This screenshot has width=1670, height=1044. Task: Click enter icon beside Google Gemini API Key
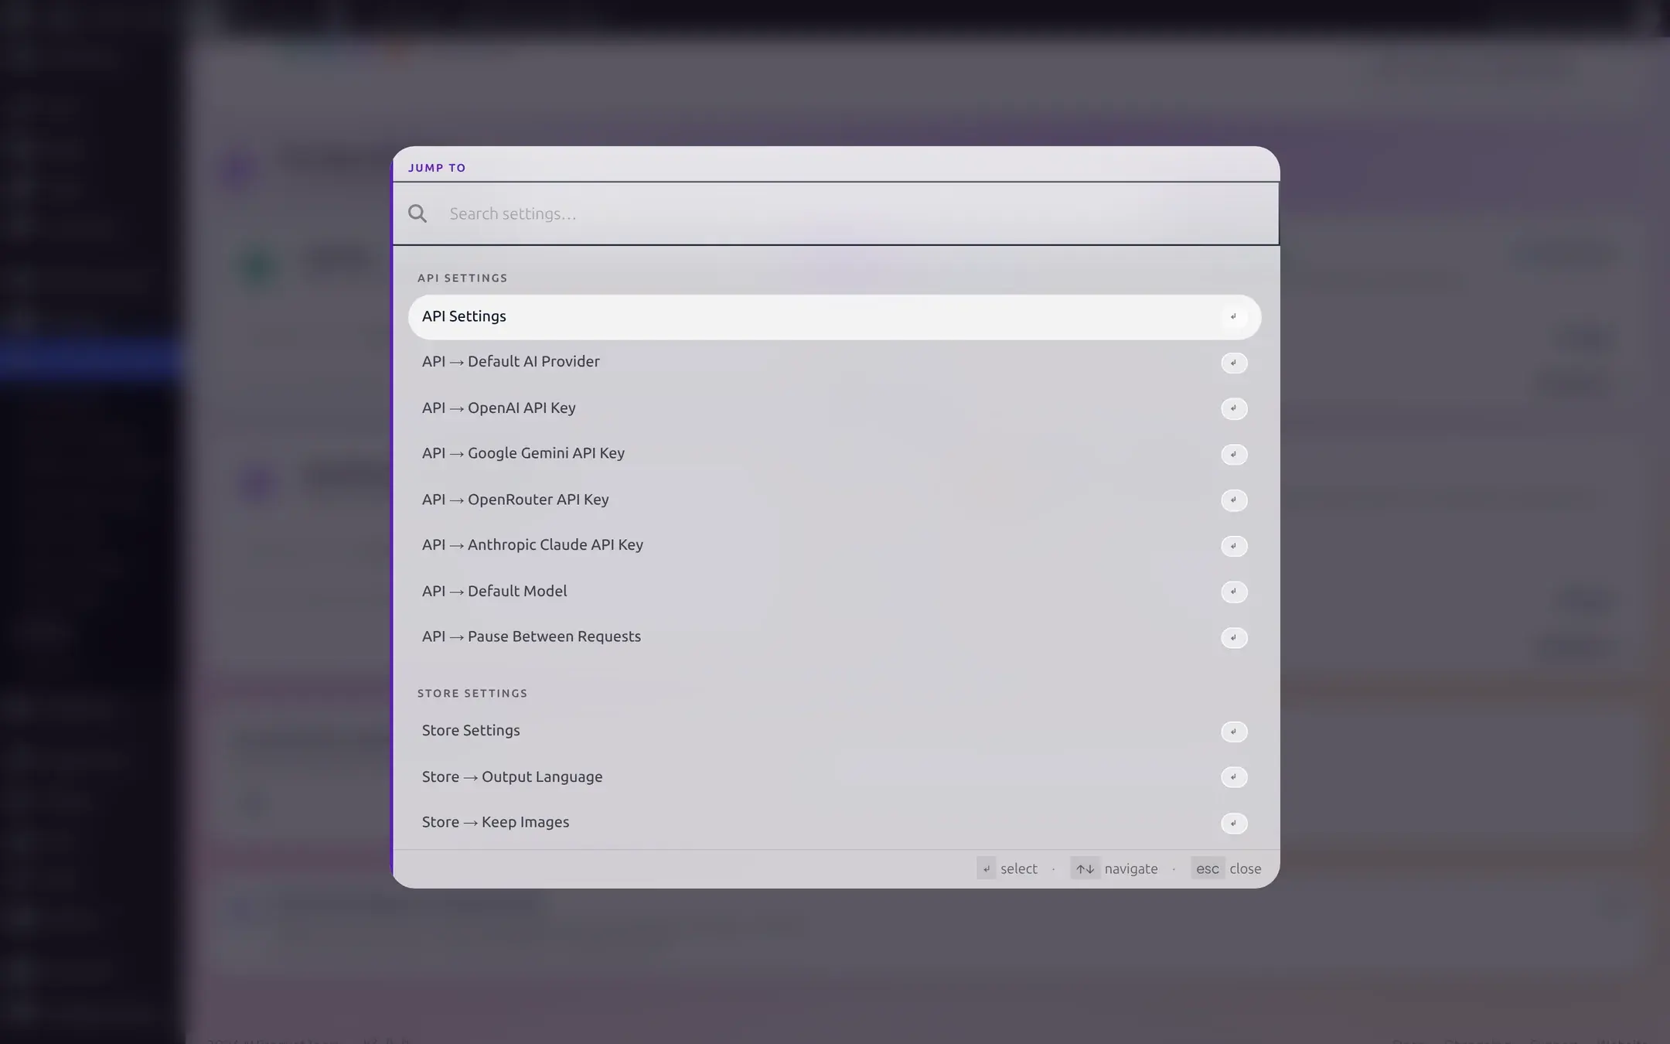click(x=1234, y=454)
